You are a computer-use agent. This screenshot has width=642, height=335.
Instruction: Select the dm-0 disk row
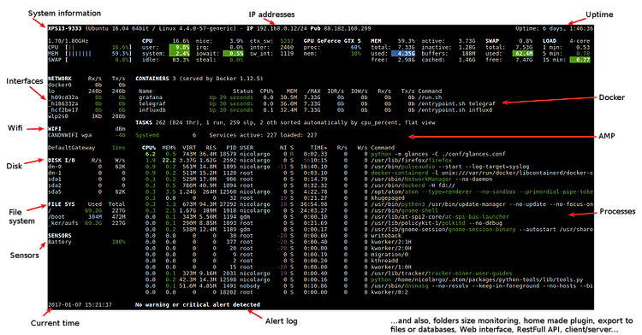[x=86, y=167]
